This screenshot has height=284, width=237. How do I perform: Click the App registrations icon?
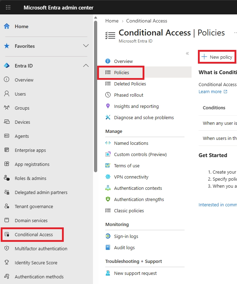point(7,164)
